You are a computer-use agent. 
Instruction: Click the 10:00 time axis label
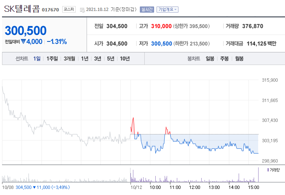[x=155, y=187]
